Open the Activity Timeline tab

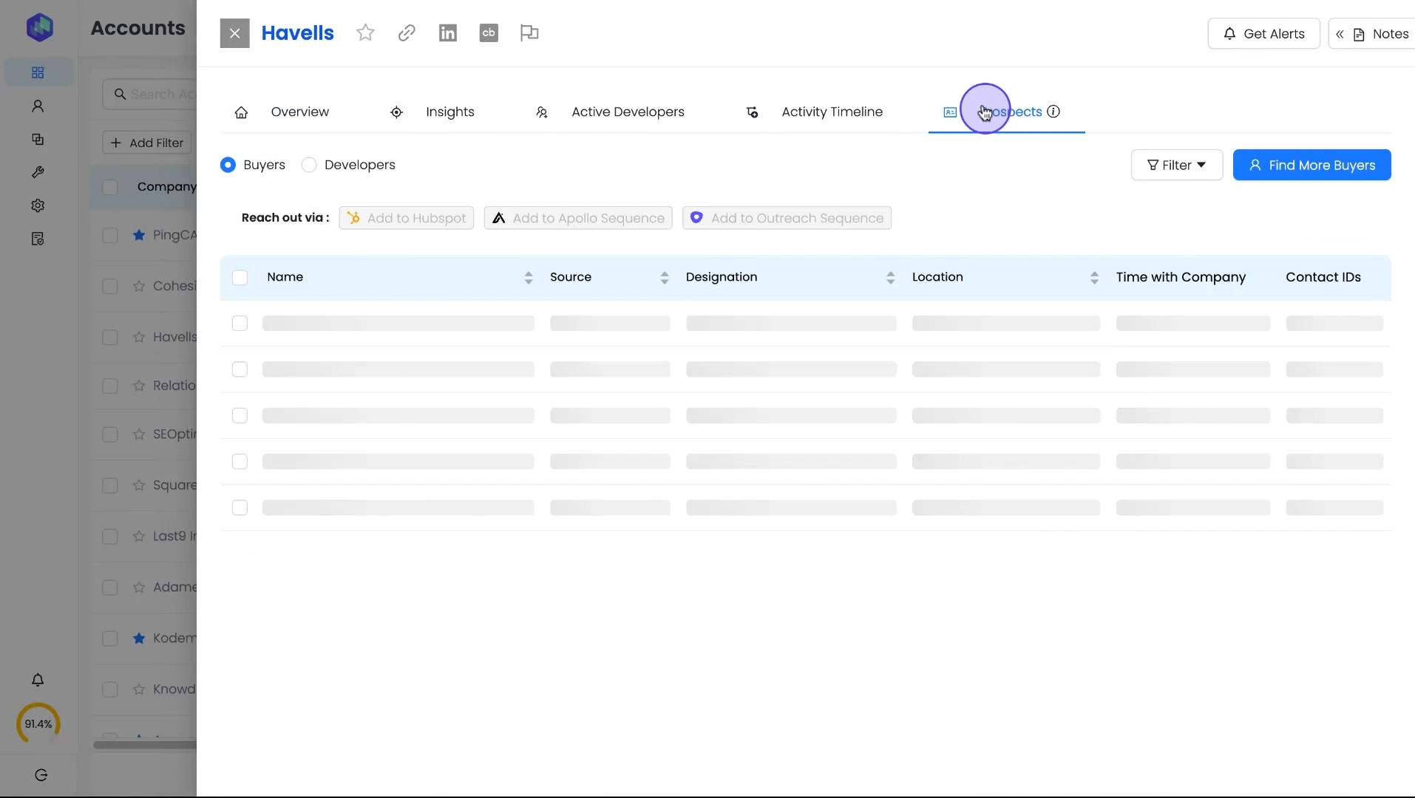click(x=832, y=112)
